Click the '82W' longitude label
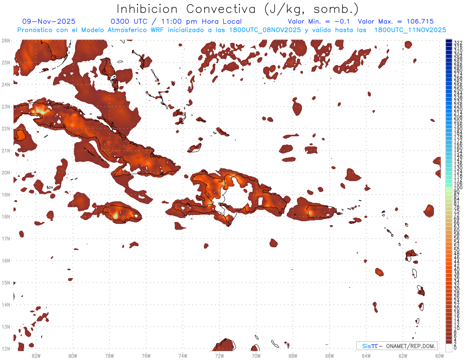467x361 pixels. click(x=36, y=355)
